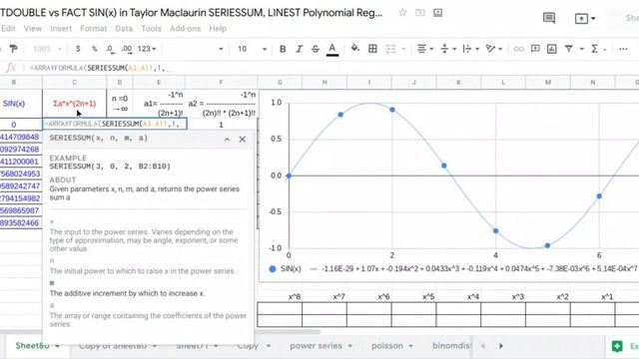Open the Tools menu
Viewport: 639px width, 359px height.
[x=151, y=29]
